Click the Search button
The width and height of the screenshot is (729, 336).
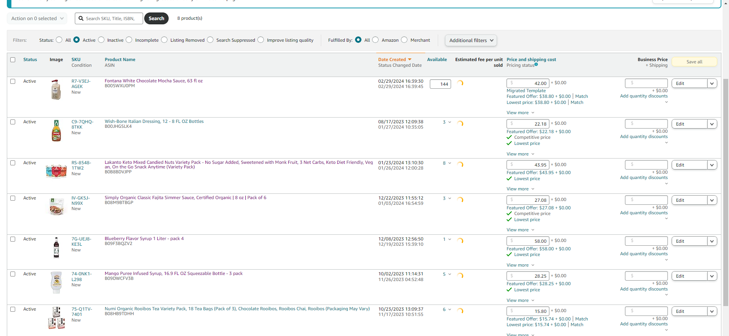click(156, 18)
